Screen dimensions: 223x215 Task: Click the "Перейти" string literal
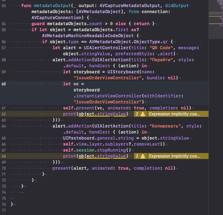pos(161,60)
